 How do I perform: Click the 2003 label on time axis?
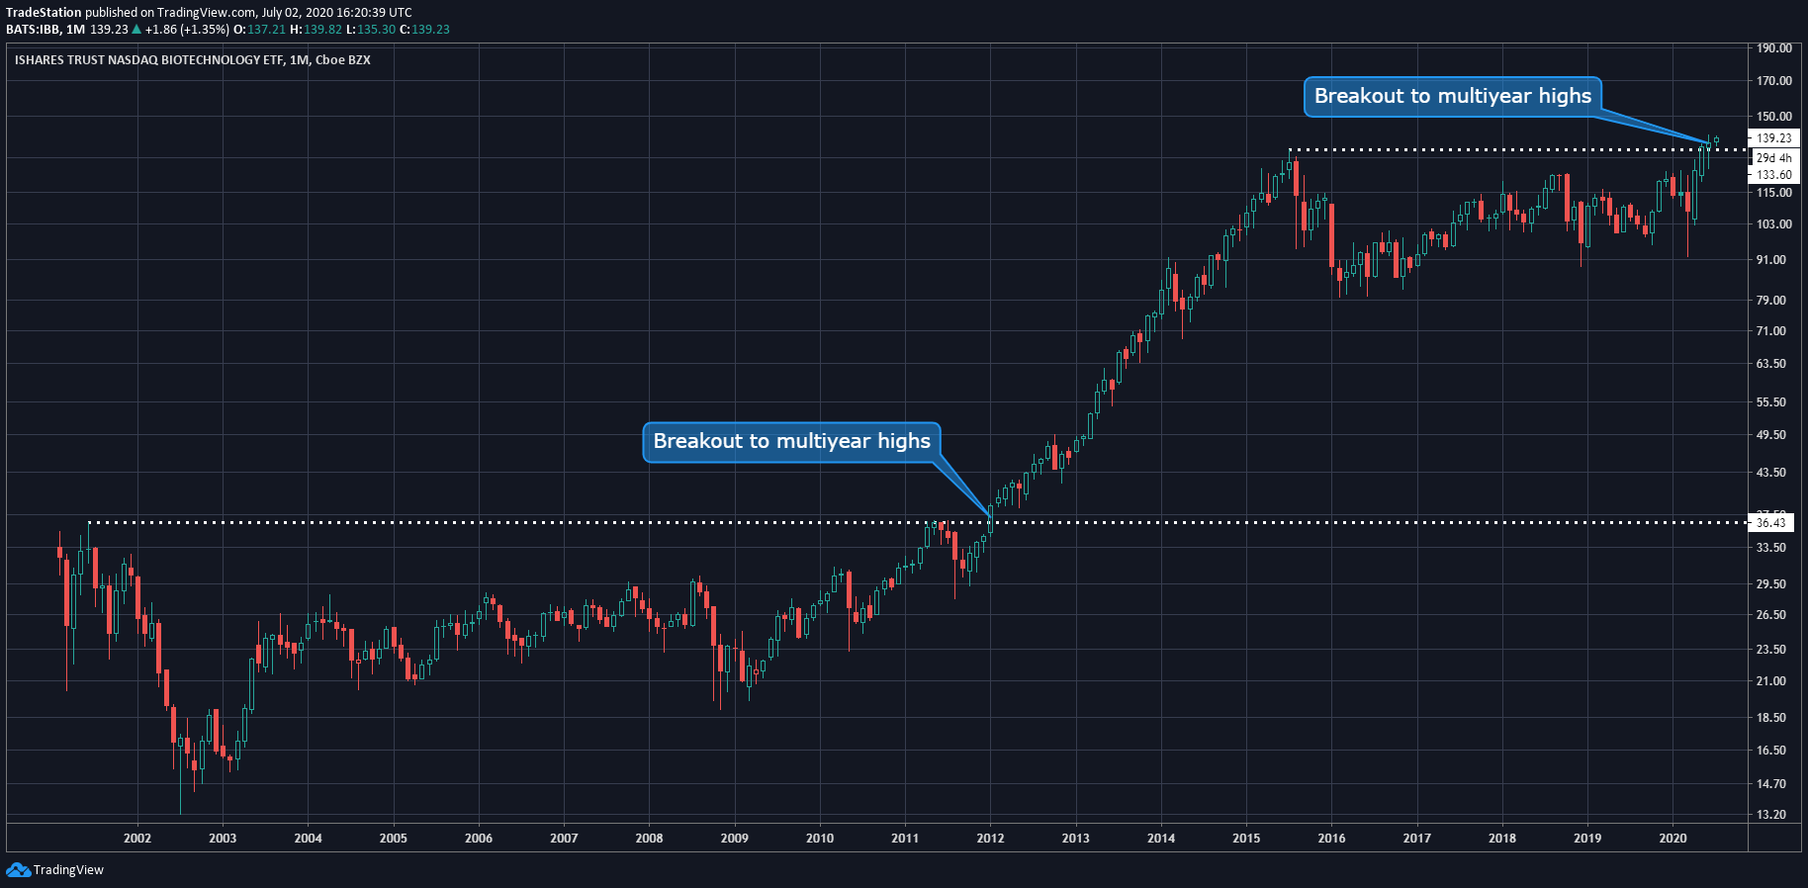point(223,839)
